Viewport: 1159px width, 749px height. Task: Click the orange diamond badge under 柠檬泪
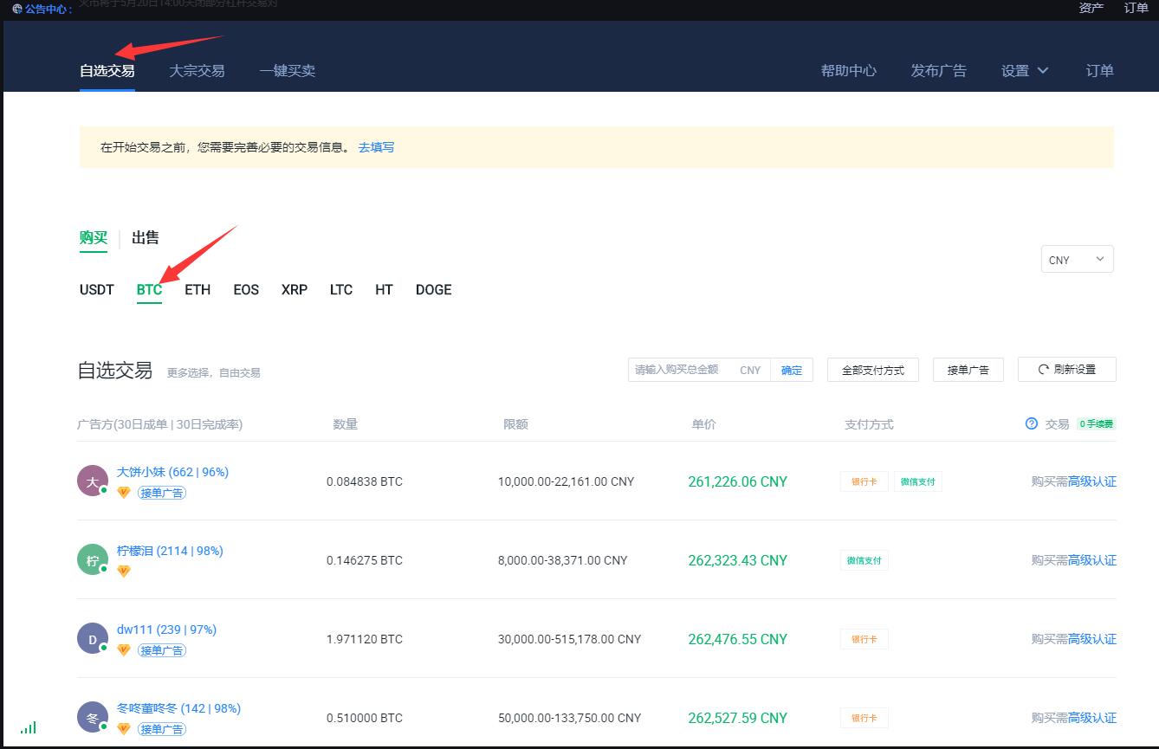[124, 571]
